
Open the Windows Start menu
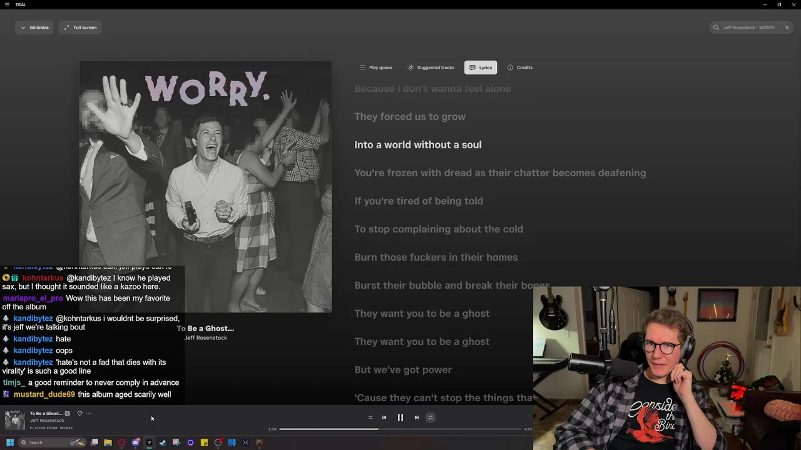(10, 442)
